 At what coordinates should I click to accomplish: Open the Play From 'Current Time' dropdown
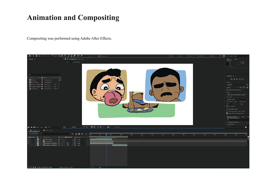tap(237, 99)
